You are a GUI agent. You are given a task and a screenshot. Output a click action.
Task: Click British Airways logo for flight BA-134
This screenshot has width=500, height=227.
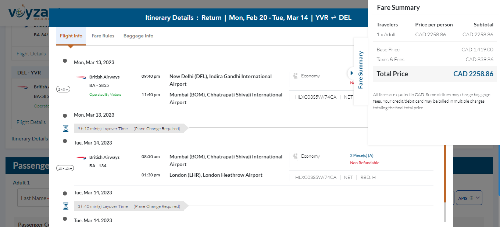[81, 157]
